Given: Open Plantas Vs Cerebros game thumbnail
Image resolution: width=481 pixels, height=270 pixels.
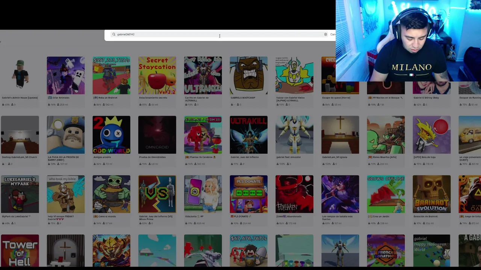Looking at the screenshot, I should tap(203, 135).
